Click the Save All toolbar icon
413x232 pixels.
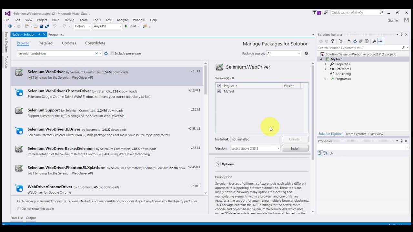pyautogui.click(x=47, y=26)
